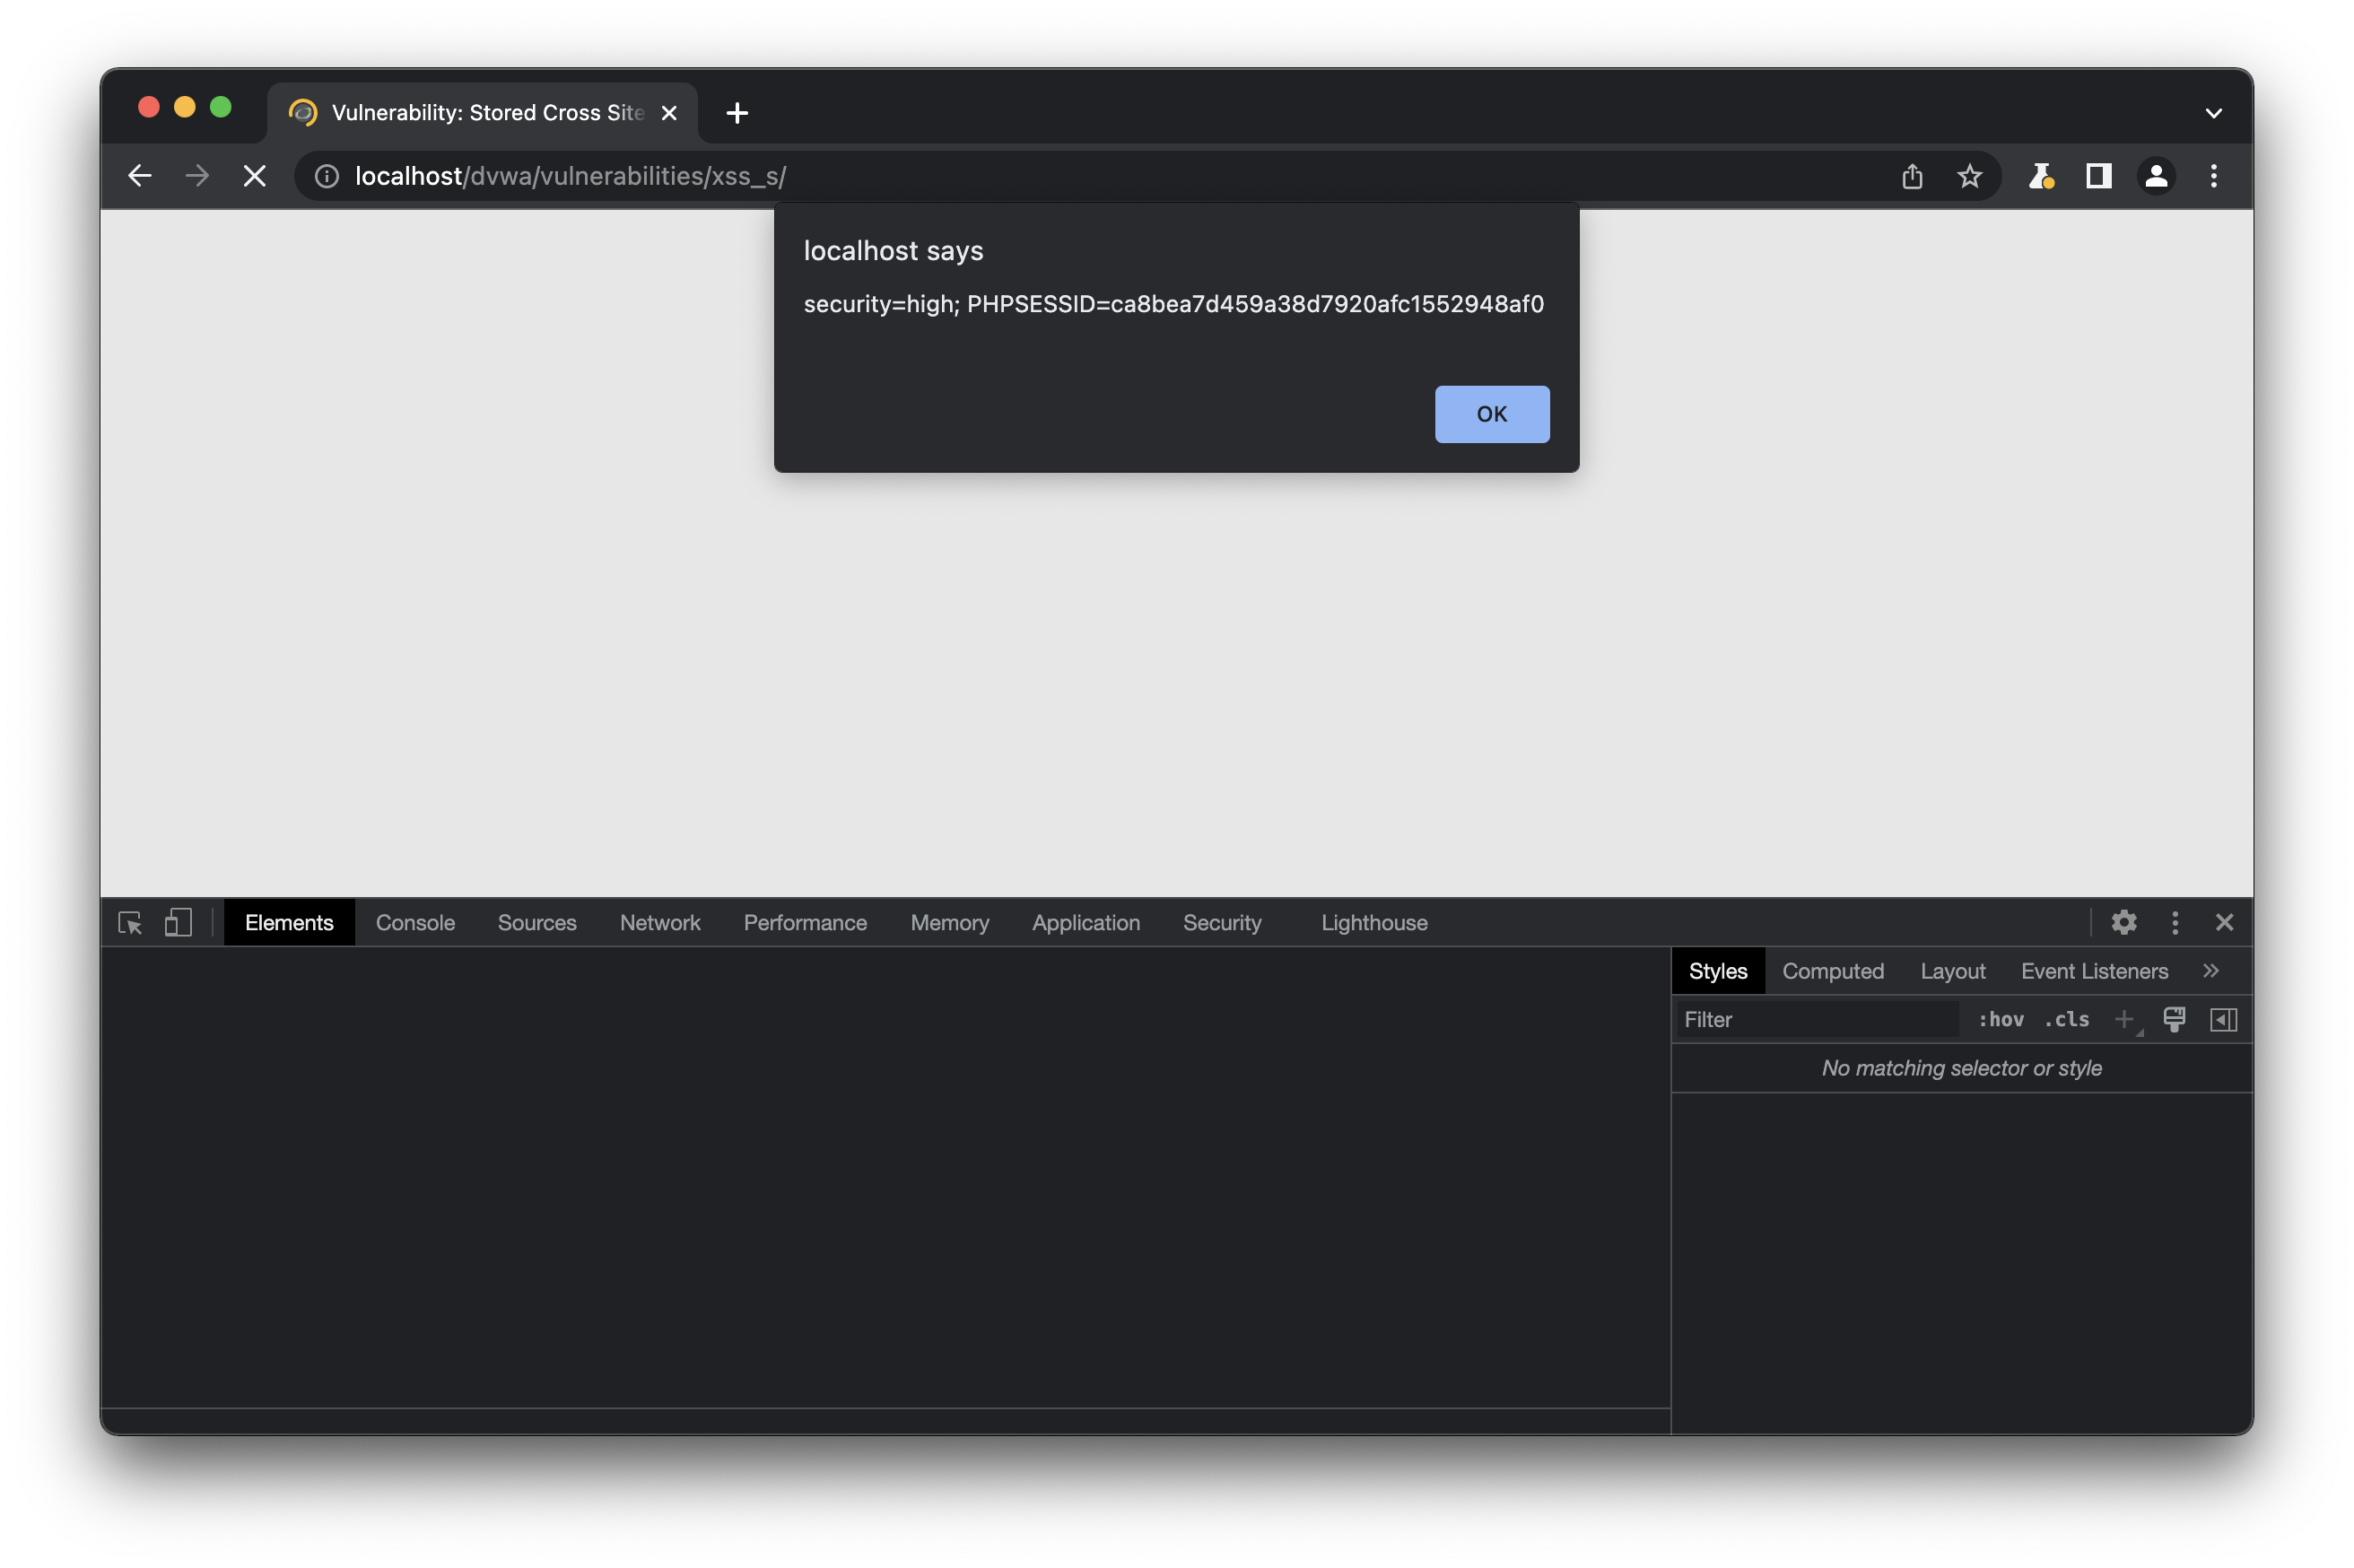Open Chrome Labs flask icon
The height and width of the screenshot is (1568, 2354).
click(2040, 176)
